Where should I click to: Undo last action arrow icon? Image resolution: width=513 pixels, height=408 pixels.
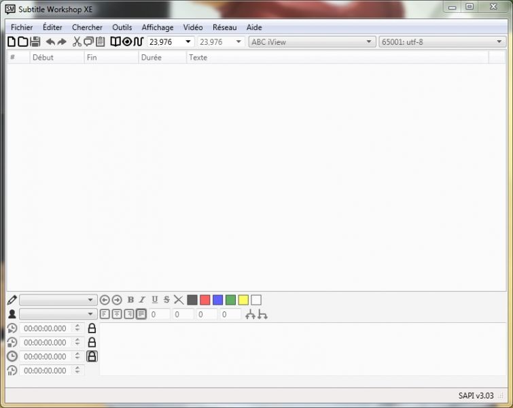click(x=50, y=42)
